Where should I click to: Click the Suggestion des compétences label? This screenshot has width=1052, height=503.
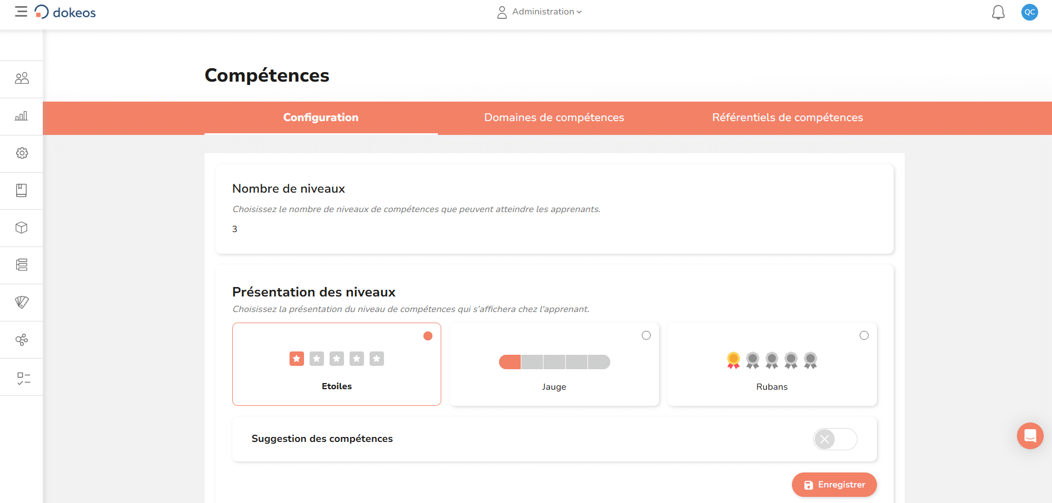click(x=322, y=439)
